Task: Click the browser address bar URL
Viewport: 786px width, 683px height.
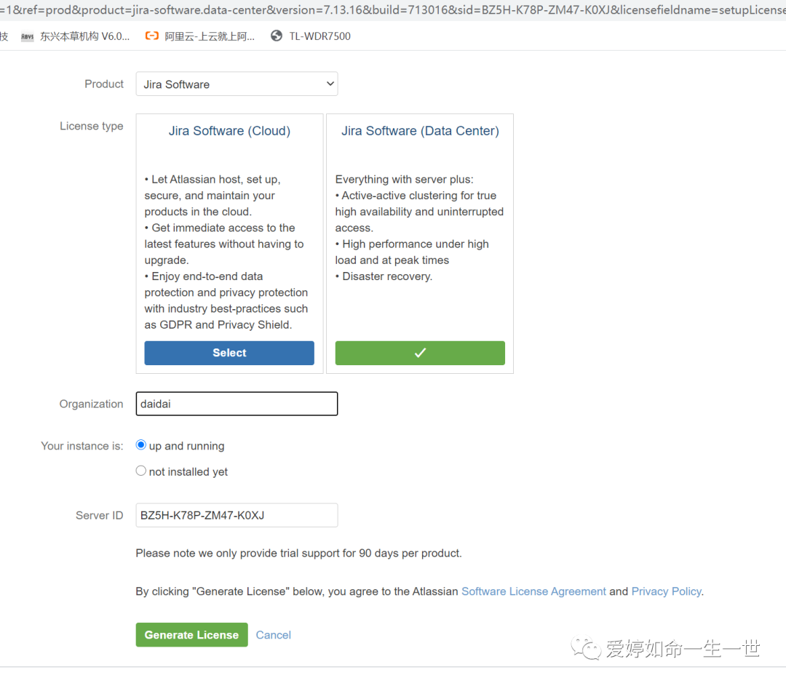Action: (393, 10)
